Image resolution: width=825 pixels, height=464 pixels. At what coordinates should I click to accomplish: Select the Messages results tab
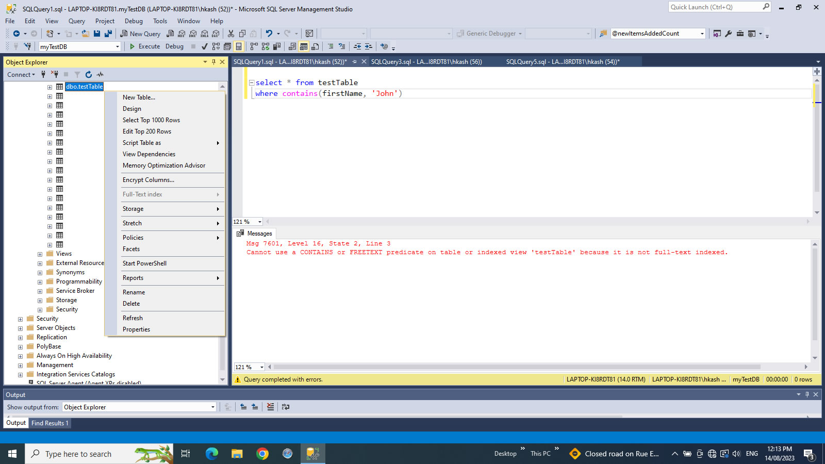click(x=255, y=234)
